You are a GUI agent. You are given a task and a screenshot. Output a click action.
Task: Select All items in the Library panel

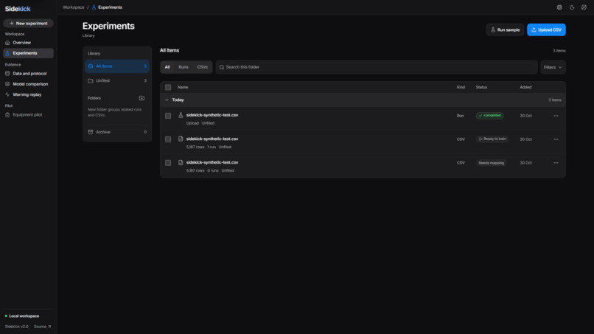[x=117, y=66]
